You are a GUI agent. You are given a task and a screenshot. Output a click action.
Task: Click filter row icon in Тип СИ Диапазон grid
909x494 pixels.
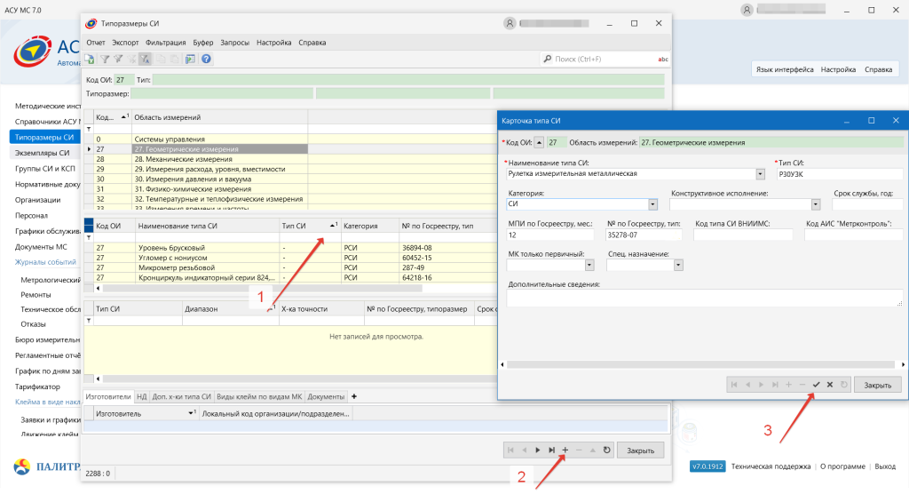tap(89, 321)
